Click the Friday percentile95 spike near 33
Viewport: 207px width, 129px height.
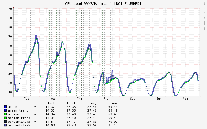(x=112, y=70)
